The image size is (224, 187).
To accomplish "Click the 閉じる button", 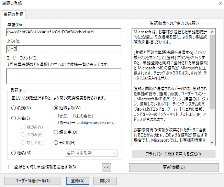I will [105, 180].
